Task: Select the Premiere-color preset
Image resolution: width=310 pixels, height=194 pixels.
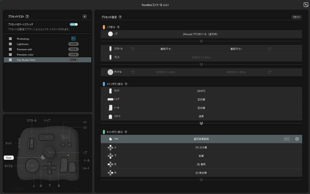Action: [25, 55]
